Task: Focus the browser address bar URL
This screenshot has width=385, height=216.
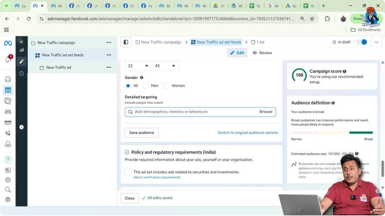Action: click(x=170, y=19)
